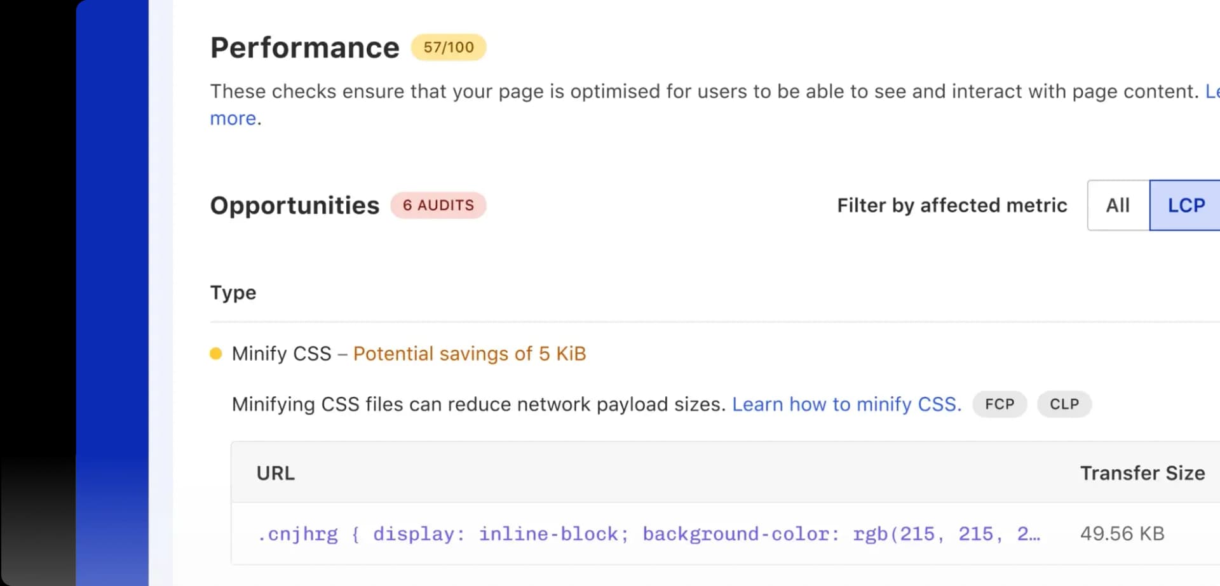The width and height of the screenshot is (1220, 586).
Task: Select the CLP metric tag
Action: click(x=1064, y=404)
